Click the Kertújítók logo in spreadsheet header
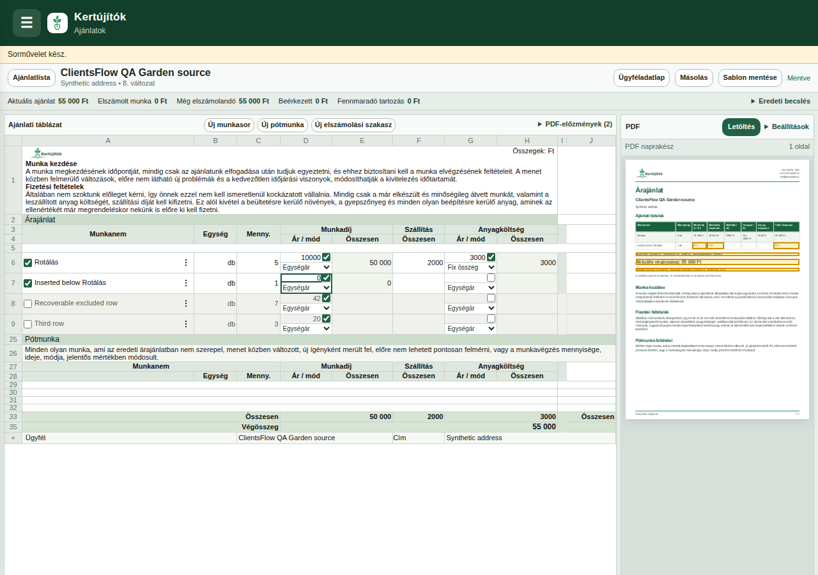Image resolution: width=818 pixels, height=575 pixels. coord(47,153)
